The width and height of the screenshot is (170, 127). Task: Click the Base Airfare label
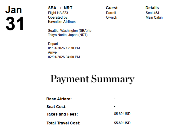[59, 99]
